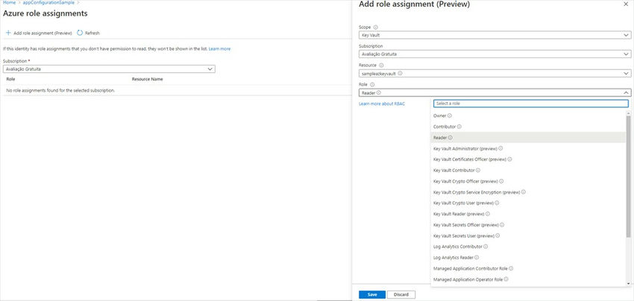Image resolution: width=634 pixels, height=301 pixels.
Task: Collapse the Role dropdown showing Reader
Action: point(625,93)
